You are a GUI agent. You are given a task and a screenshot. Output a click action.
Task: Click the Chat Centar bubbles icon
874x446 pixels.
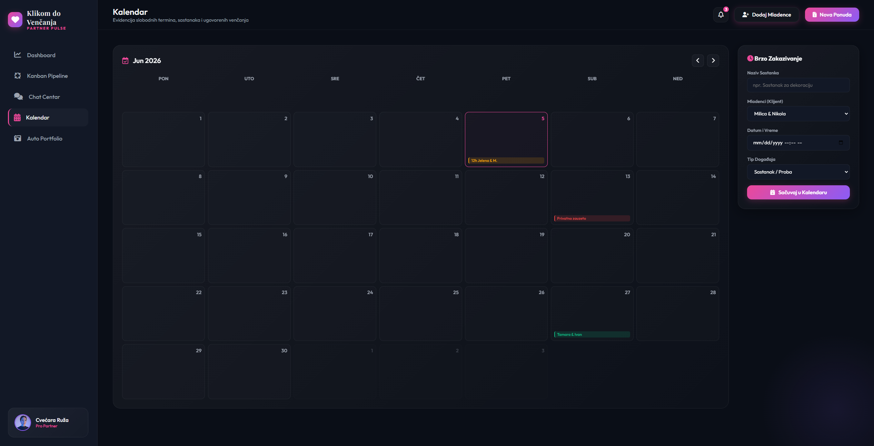pyautogui.click(x=18, y=96)
